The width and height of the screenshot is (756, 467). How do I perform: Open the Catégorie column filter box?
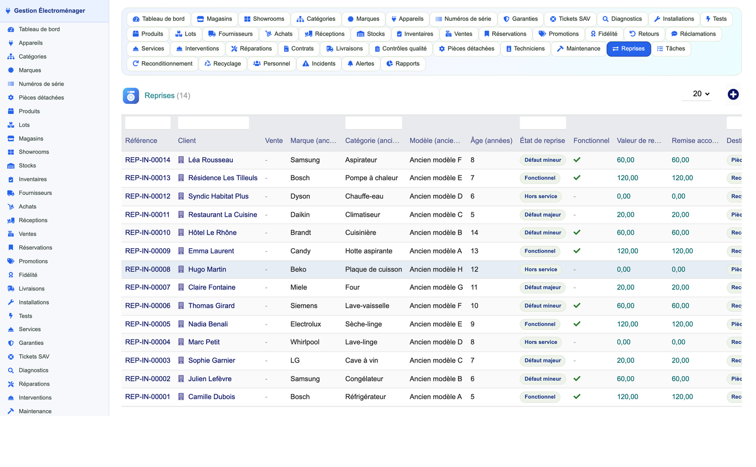[x=374, y=123]
